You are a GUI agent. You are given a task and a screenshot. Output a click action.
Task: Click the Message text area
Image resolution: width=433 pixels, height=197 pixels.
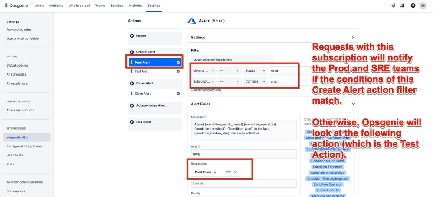click(244, 130)
